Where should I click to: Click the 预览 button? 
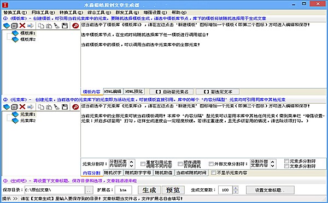click(x=173, y=190)
